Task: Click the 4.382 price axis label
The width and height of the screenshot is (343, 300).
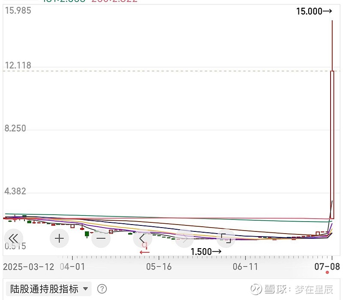Action: 15,191
